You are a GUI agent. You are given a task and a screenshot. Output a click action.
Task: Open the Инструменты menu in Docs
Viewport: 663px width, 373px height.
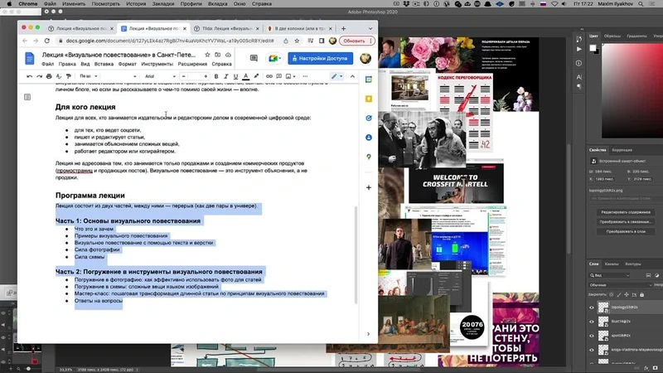(157, 65)
